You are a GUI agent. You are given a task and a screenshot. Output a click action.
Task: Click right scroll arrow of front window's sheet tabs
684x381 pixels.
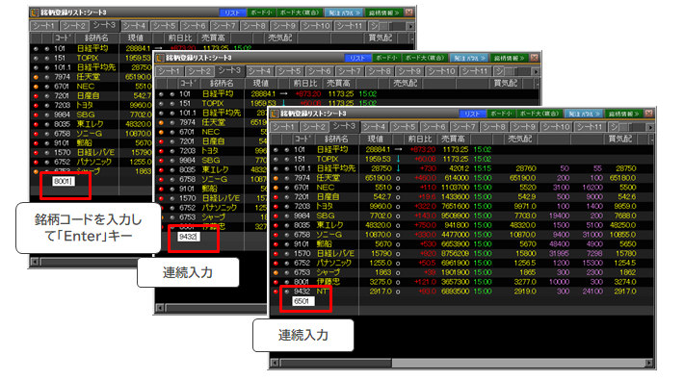click(650, 127)
